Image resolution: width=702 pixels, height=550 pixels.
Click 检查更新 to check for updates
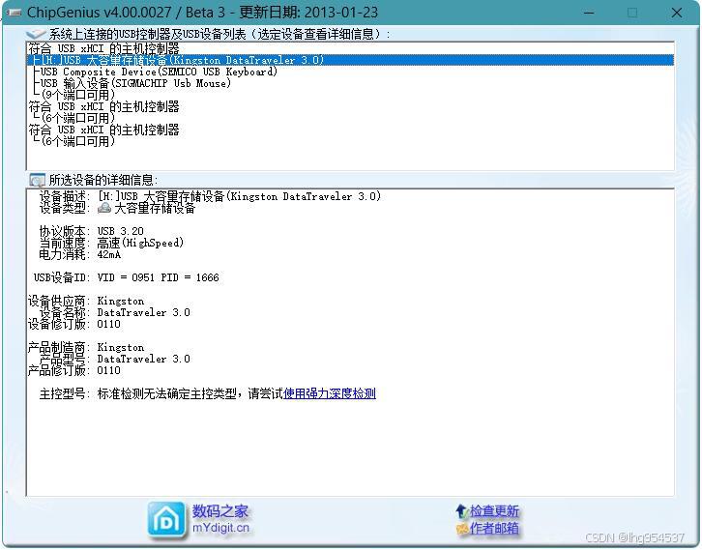(494, 511)
